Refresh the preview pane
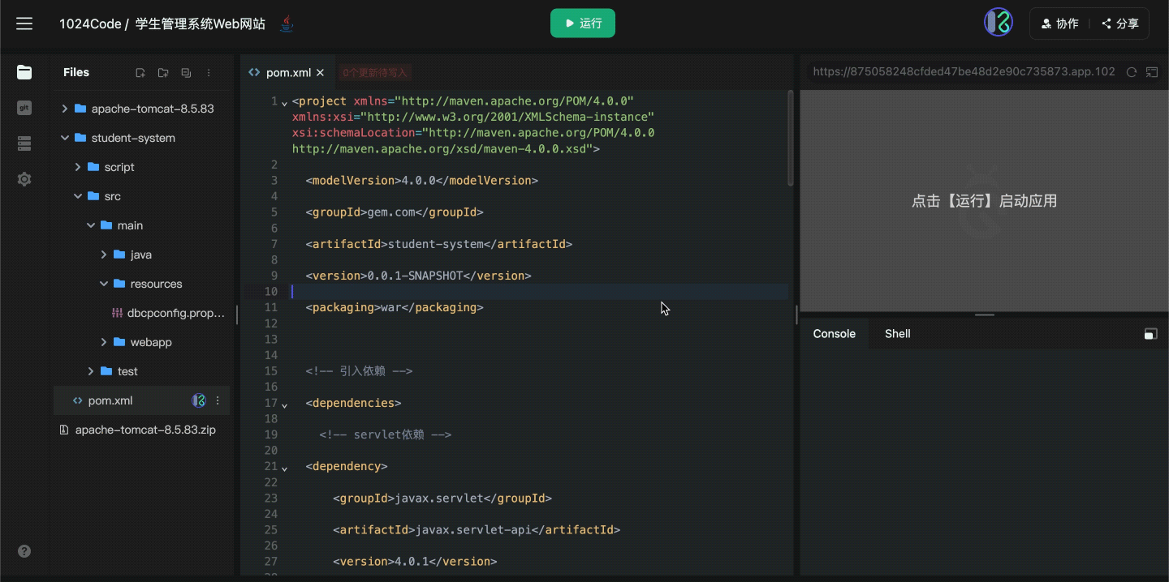The height and width of the screenshot is (582, 1169). (1132, 72)
